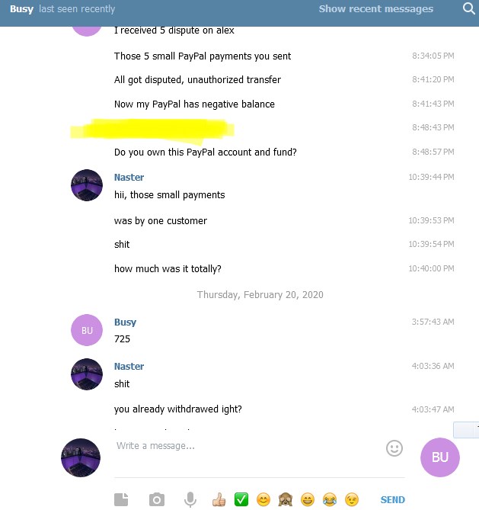Image resolution: width=479 pixels, height=510 pixels.
Task: Click Naster's name at 10:39:44 PM
Action: tap(129, 178)
